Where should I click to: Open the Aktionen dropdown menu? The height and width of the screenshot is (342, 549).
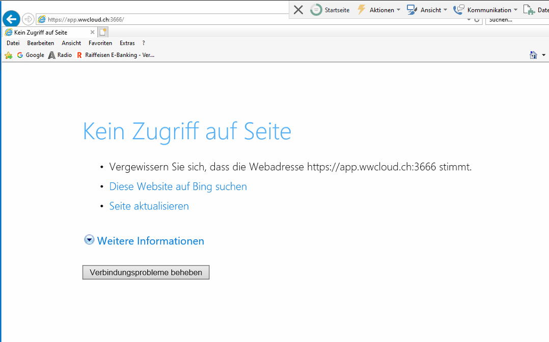[379, 10]
